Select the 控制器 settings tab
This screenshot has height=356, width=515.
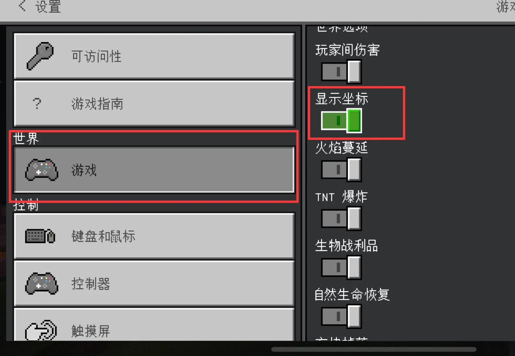154,283
